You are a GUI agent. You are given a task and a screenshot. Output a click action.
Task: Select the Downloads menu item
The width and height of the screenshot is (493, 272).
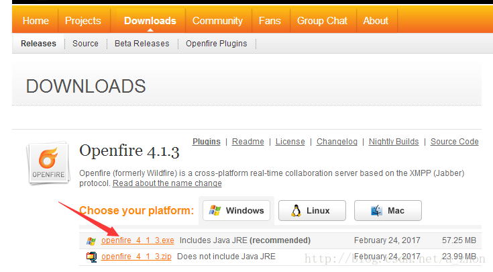coord(150,21)
